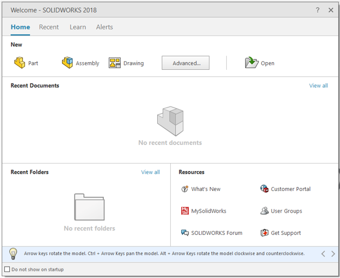Show the previous tip arrow

(323, 253)
